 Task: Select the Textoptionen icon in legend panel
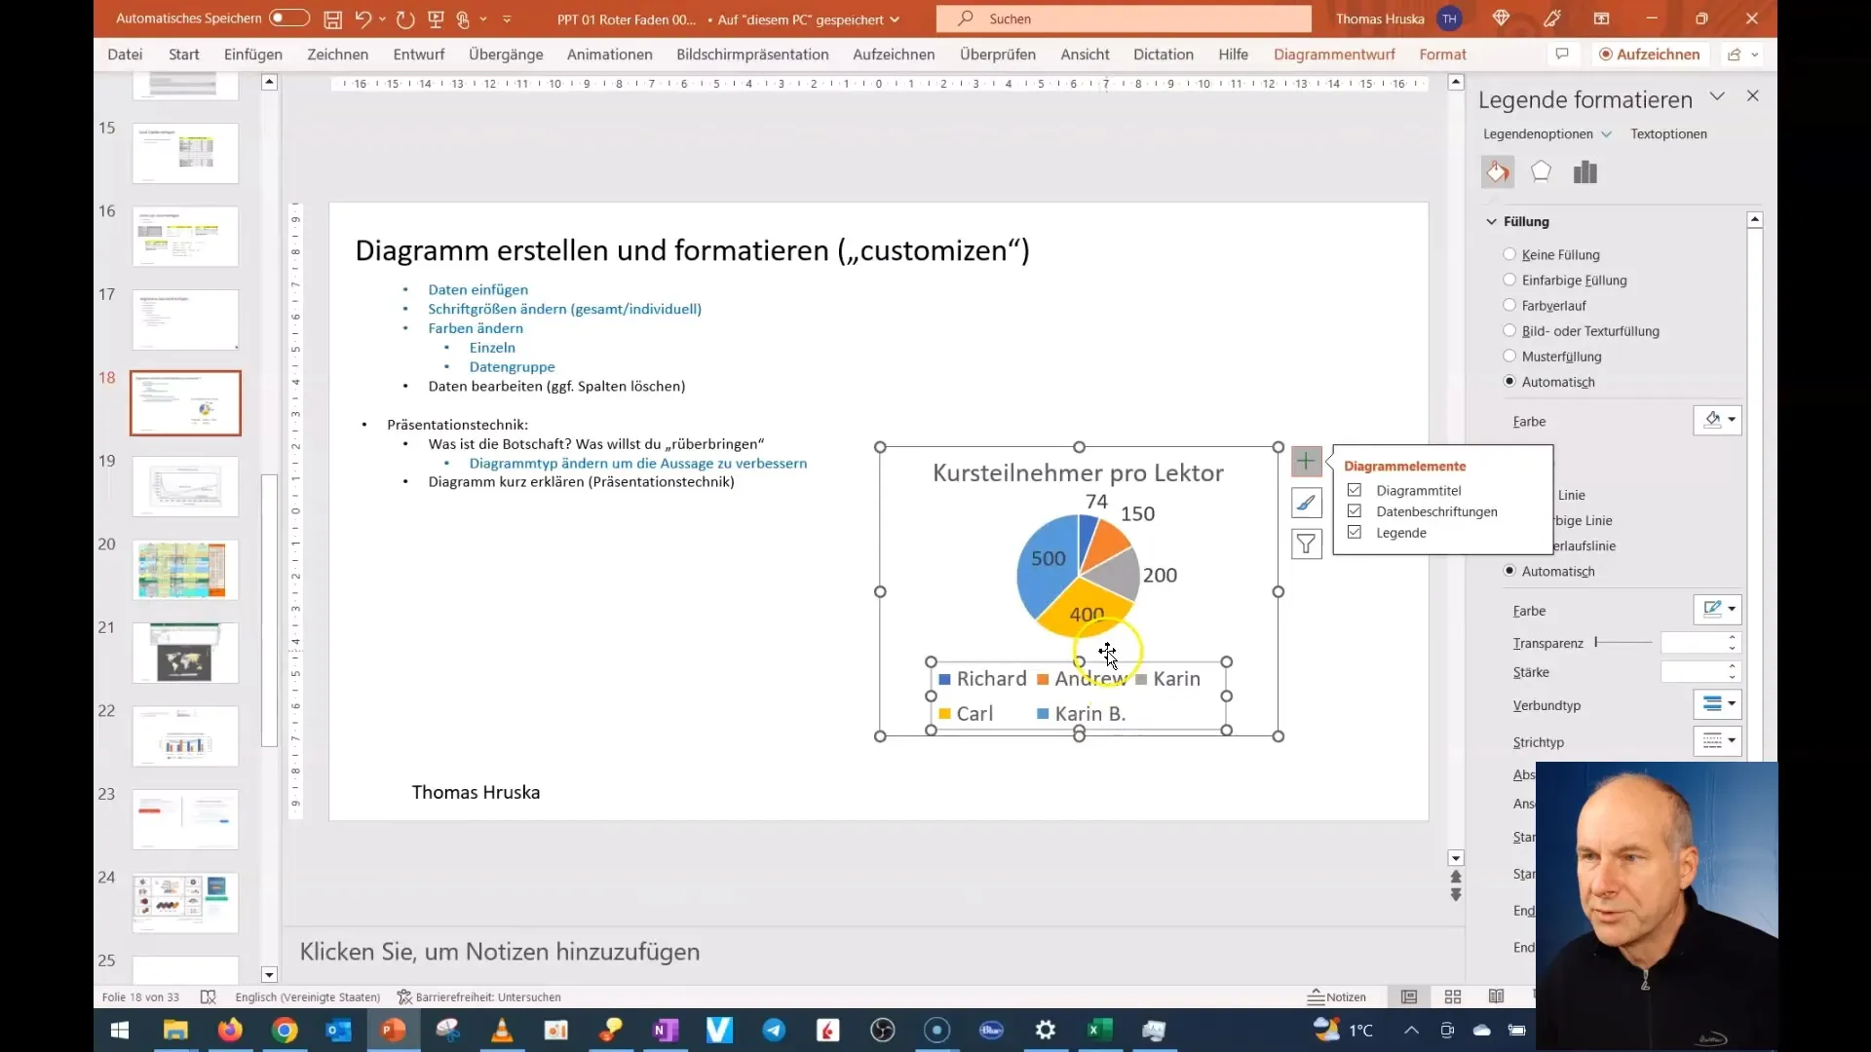coord(1669,132)
